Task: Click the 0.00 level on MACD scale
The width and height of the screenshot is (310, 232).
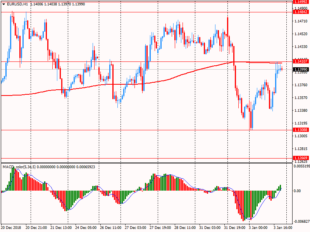Action: pyautogui.click(x=296, y=191)
